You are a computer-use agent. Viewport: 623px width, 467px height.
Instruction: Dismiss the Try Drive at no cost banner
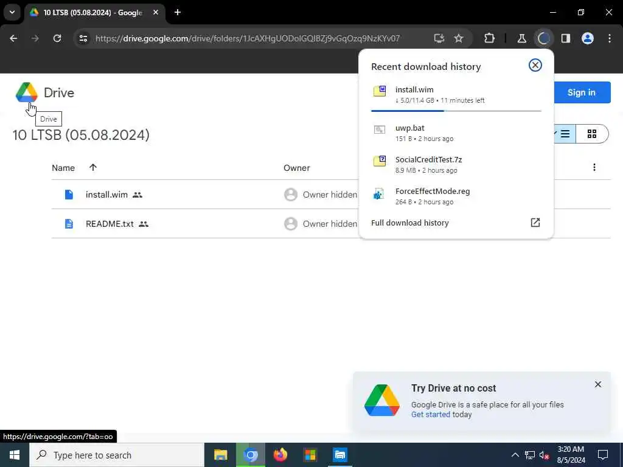tap(598, 384)
